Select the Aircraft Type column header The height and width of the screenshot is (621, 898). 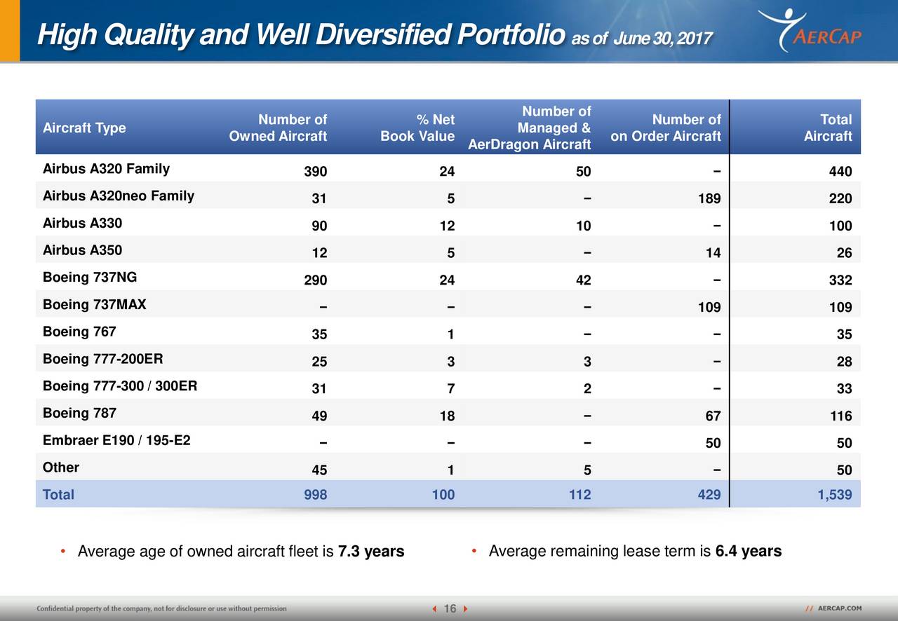point(84,128)
